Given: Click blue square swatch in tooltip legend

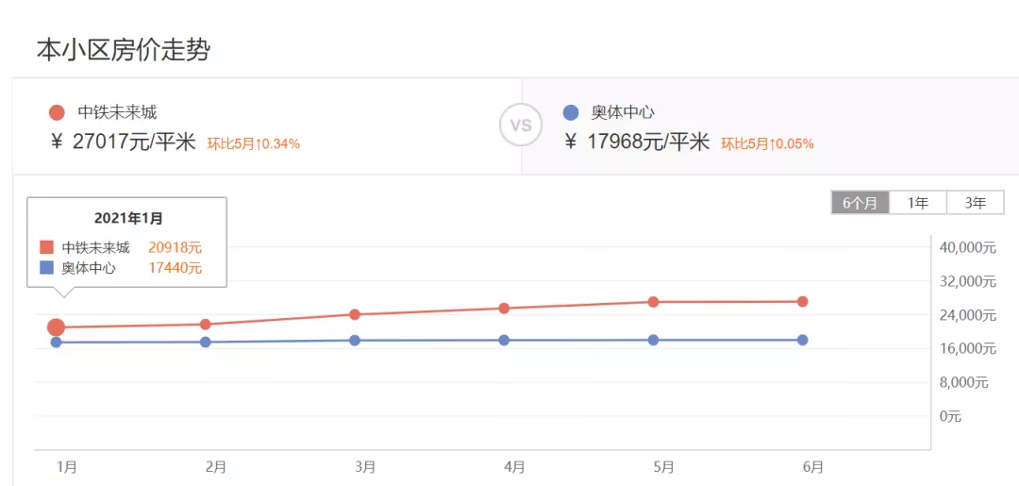Looking at the screenshot, I should 46,268.
